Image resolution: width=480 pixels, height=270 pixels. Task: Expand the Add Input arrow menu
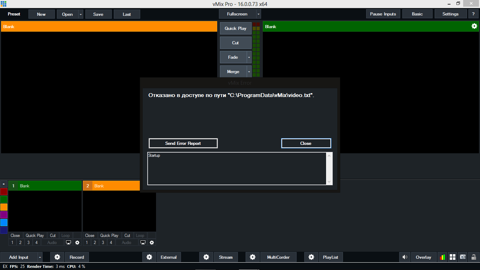[x=40, y=257]
